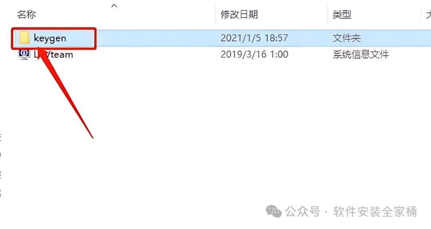The image size is (431, 229).
Task: Click the 2019/3/16 1:00 date cell
Action: 254,54
